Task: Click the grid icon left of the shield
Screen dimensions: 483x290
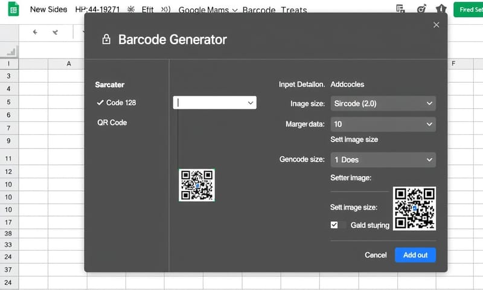Action: [400, 10]
